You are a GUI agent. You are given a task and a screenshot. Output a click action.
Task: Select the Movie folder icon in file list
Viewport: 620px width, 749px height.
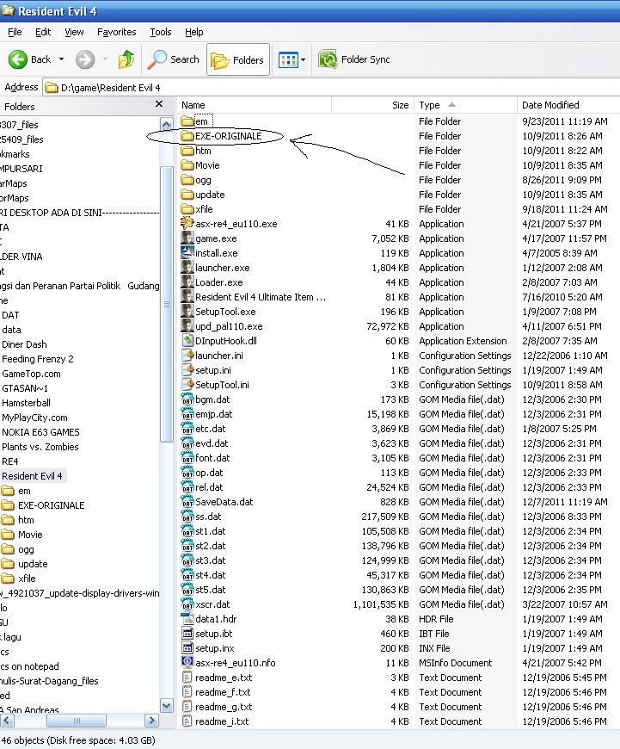pyautogui.click(x=187, y=165)
